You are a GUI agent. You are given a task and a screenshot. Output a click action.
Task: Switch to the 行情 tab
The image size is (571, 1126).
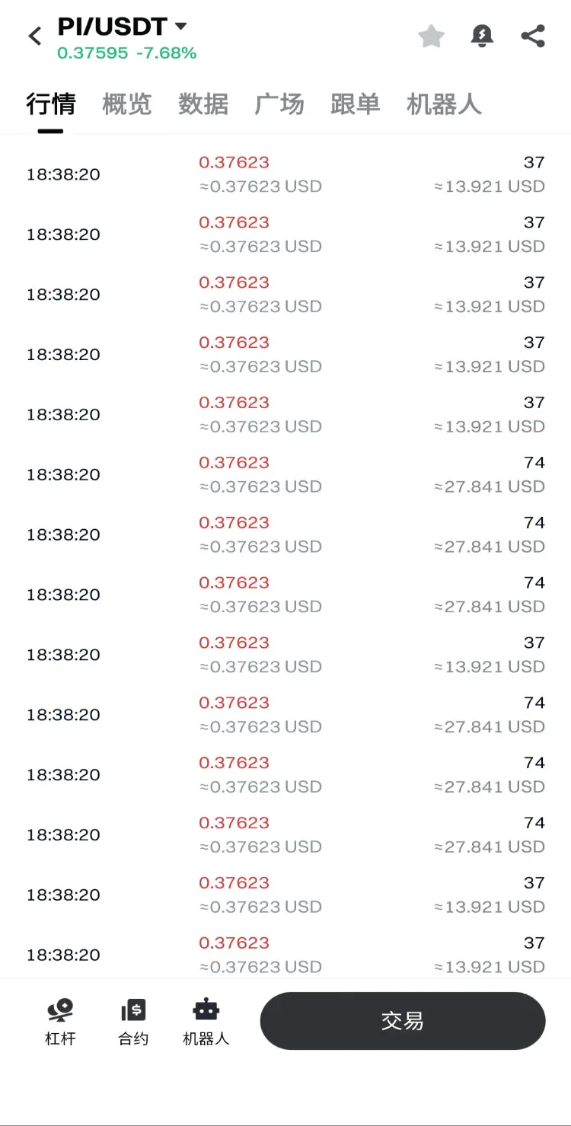tap(51, 104)
